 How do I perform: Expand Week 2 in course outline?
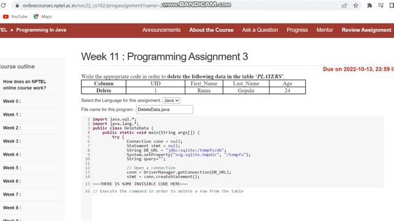coord(12,128)
